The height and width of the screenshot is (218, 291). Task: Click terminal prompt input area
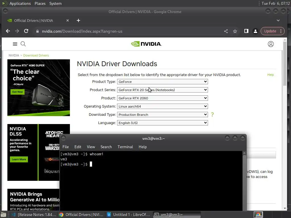pos(91,164)
